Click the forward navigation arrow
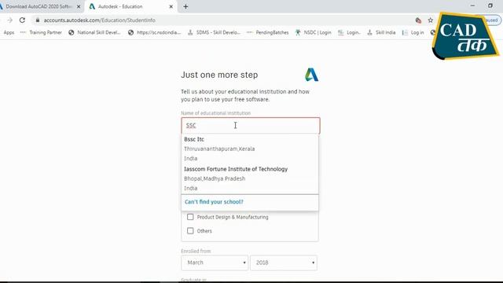Image resolution: width=503 pixels, height=283 pixels. [10, 20]
